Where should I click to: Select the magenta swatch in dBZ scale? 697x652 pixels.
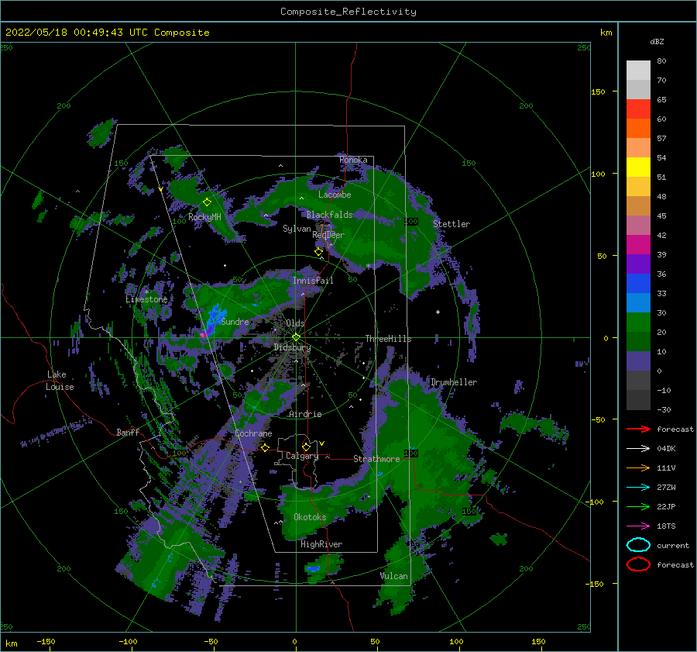[638, 245]
